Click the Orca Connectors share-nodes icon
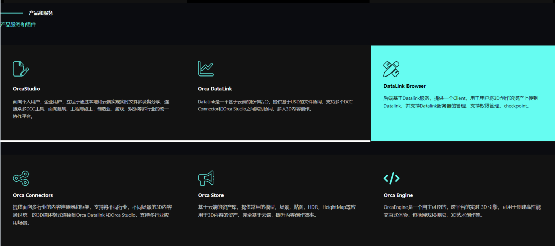This screenshot has width=555, height=246. pyautogui.click(x=21, y=178)
